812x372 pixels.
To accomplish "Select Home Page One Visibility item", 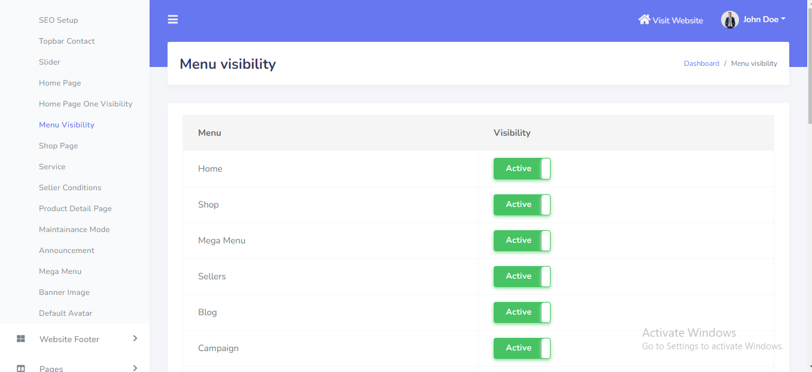I will [x=86, y=104].
